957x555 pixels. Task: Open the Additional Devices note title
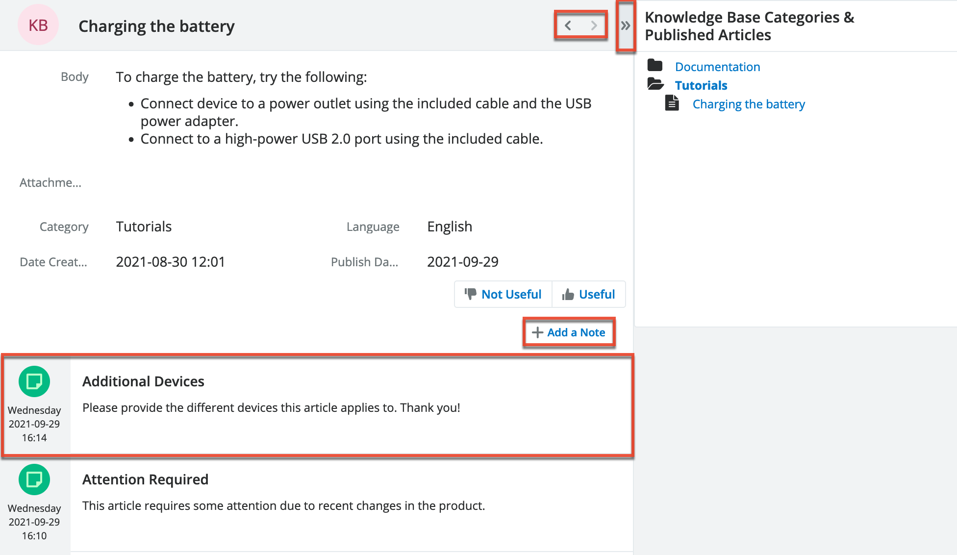[x=143, y=381]
